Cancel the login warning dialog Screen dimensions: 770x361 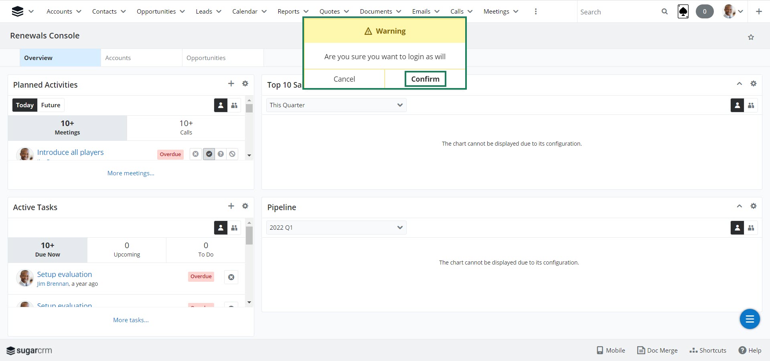coord(344,79)
